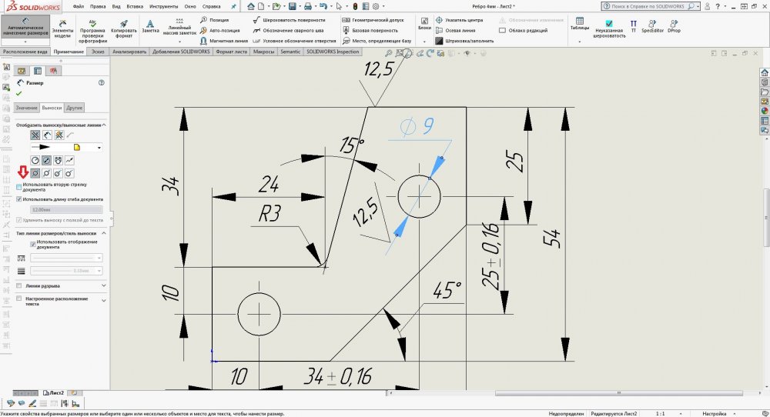This screenshot has width=770, height=417.
Task: Open the Вставка menu
Action: 135,7
